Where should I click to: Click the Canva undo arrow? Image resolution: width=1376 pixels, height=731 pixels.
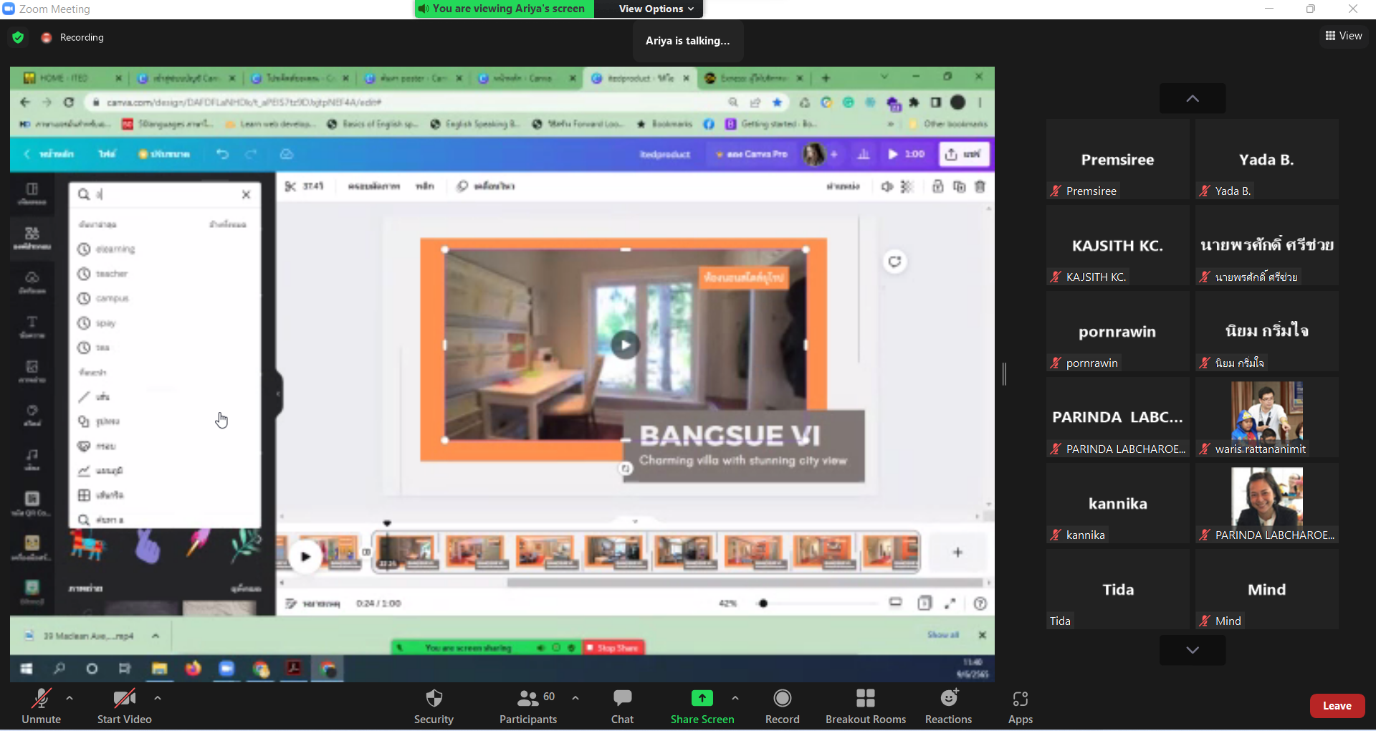click(222, 154)
